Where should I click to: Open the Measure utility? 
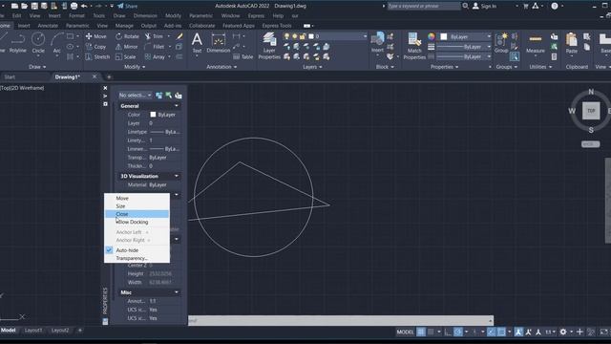click(x=536, y=43)
